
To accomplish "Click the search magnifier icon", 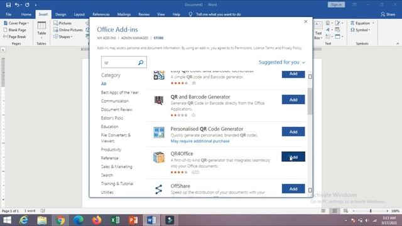I will click(x=141, y=62).
